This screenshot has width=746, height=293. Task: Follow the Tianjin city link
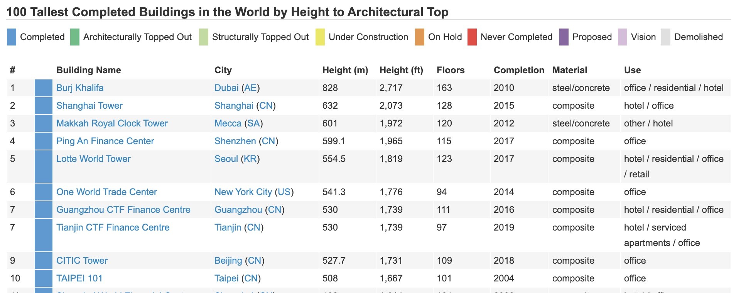pos(228,227)
